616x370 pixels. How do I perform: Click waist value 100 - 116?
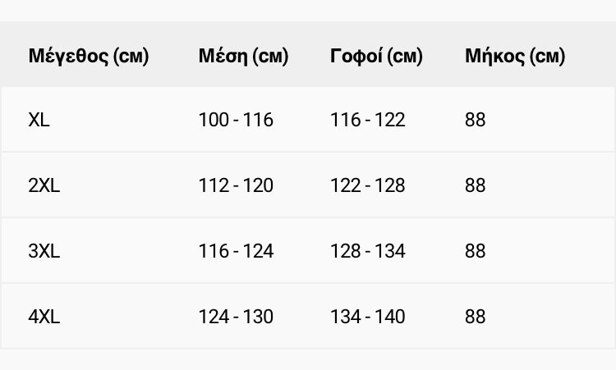click(236, 120)
